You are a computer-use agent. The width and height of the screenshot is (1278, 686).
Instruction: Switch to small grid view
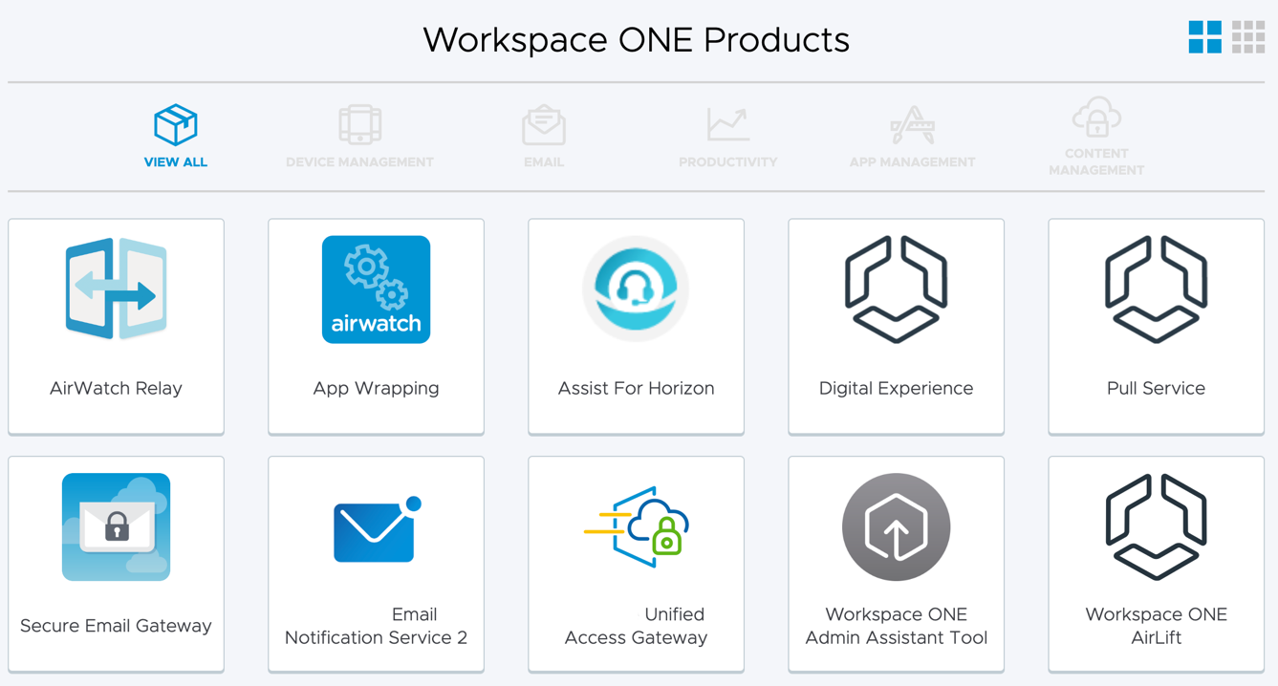click(x=1248, y=37)
